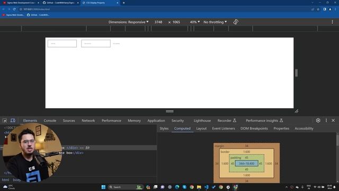Switch to the Console tab
This screenshot has height=191, width=339.
[x=50, y=120]
